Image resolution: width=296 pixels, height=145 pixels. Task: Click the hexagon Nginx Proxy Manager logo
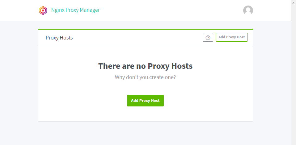click(x=43, y=10)
